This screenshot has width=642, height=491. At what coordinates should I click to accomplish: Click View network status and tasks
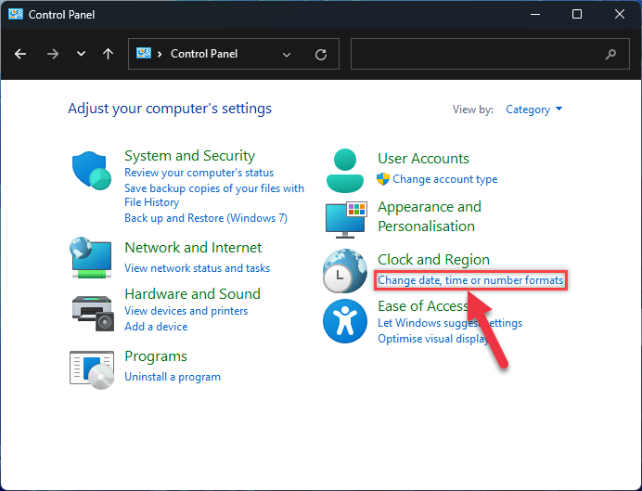(x=198, y=268)
